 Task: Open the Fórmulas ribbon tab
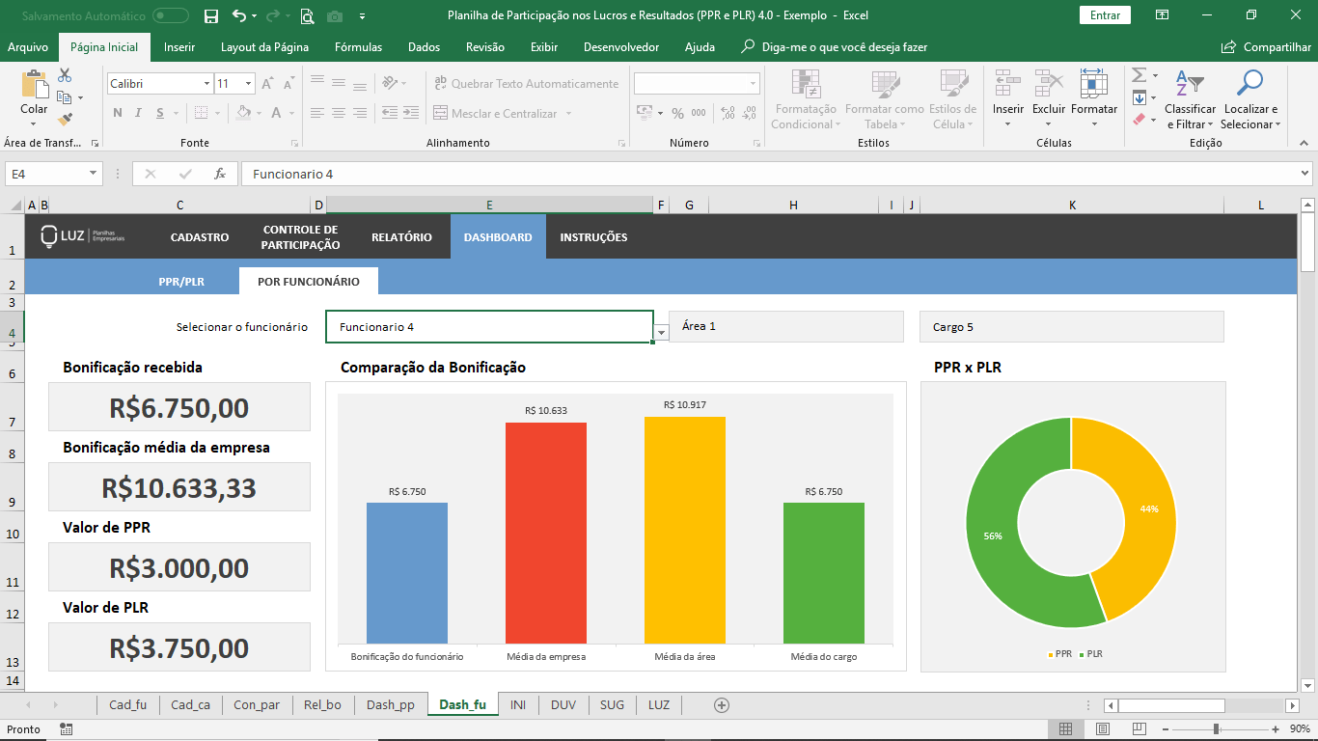[x=358, y=47]
